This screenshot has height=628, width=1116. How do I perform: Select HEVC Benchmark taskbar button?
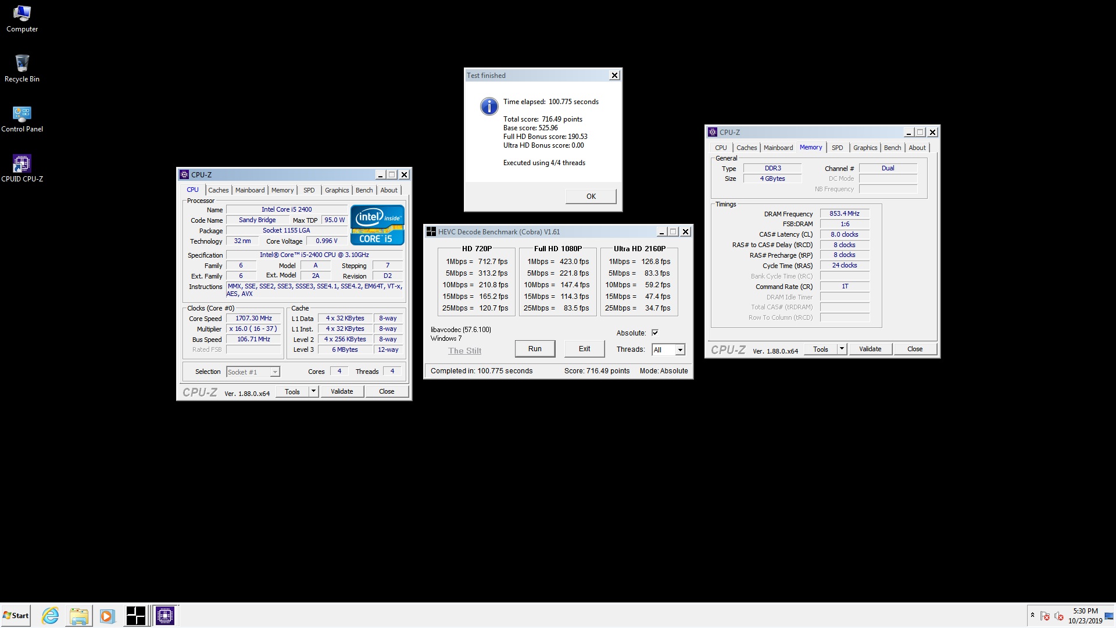136,615
